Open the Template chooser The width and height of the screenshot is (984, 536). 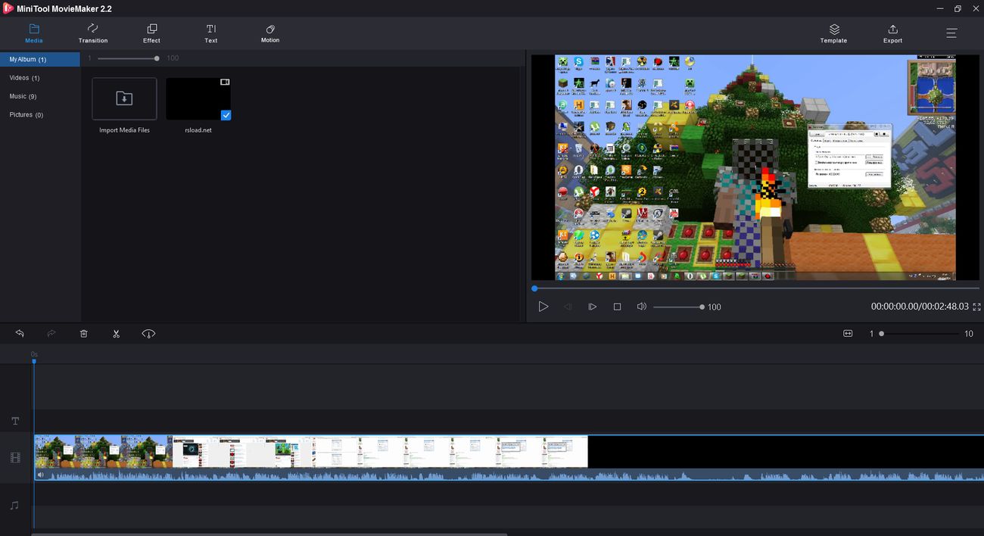click(833, 33)
